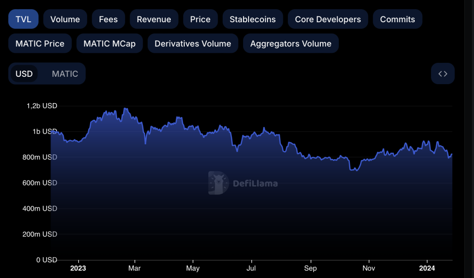The image size is (474, 278).
Task: Show Core Developers metric
Action: pos(328,19)
